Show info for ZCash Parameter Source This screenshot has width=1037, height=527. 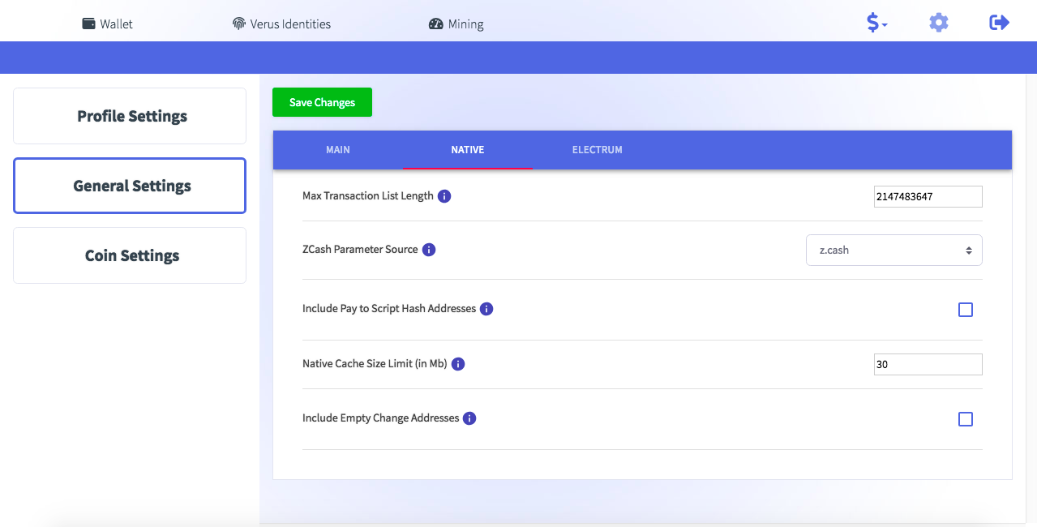coord(429,250)
